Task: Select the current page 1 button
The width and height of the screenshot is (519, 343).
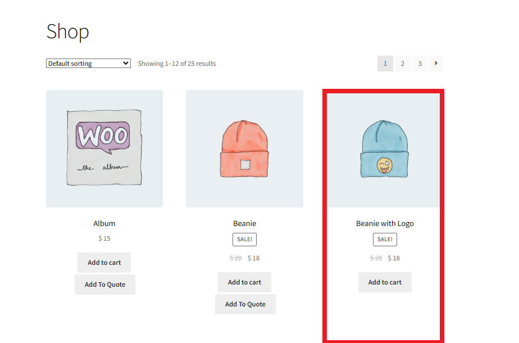Action: pyautogui.click(x=385, y=64)
